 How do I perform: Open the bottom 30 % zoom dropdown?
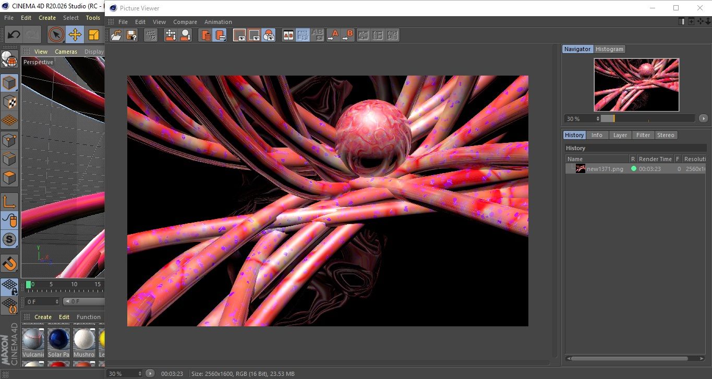click(x=124, y=373)
